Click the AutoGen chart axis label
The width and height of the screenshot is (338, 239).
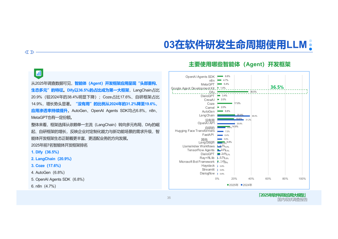coord(208,111)
